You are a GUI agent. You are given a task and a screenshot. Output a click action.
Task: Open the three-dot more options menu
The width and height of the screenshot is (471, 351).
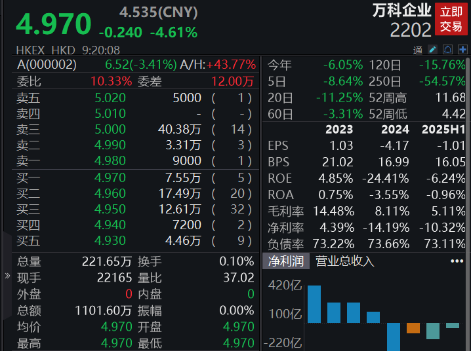point(457,261)
